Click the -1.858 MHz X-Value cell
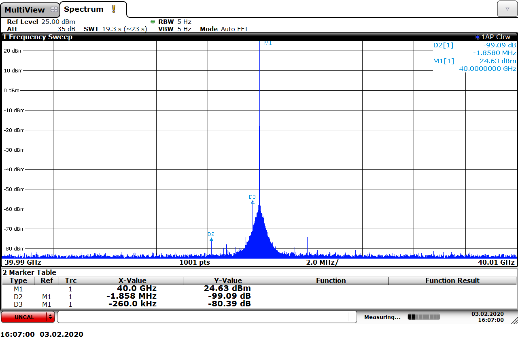Viewport: 518px width, 344px height. pyautogui.click(x=132, y=296)
